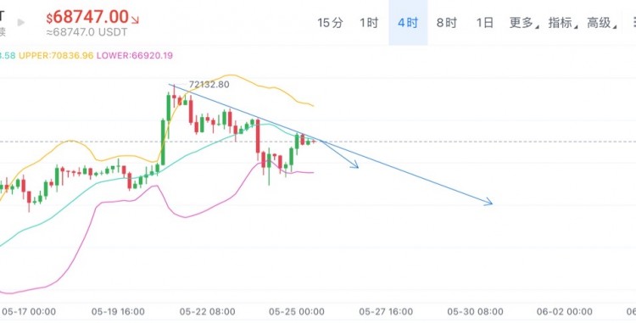Expand the 更多 dropdown
This screenshot has width=636, height=323.
tap(524, 23)
